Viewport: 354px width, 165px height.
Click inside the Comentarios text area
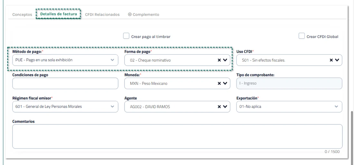pyautogui.click(x=177, y=136)
